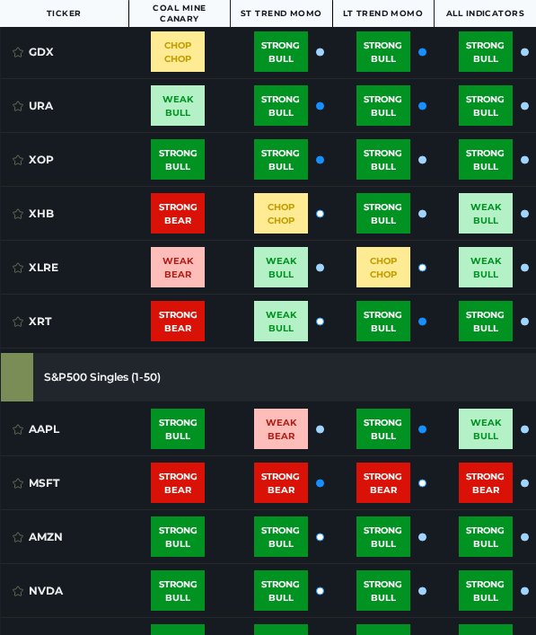Sort by ST Trend Momo column header

[x=281, y=13]
